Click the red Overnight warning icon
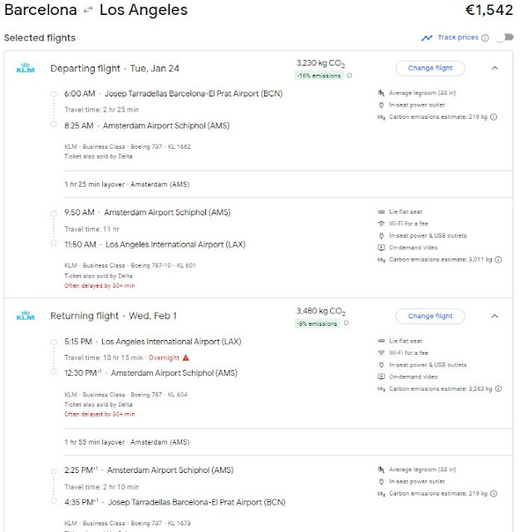The height and width of the screenshot is (532, 521). click(186, 357)
